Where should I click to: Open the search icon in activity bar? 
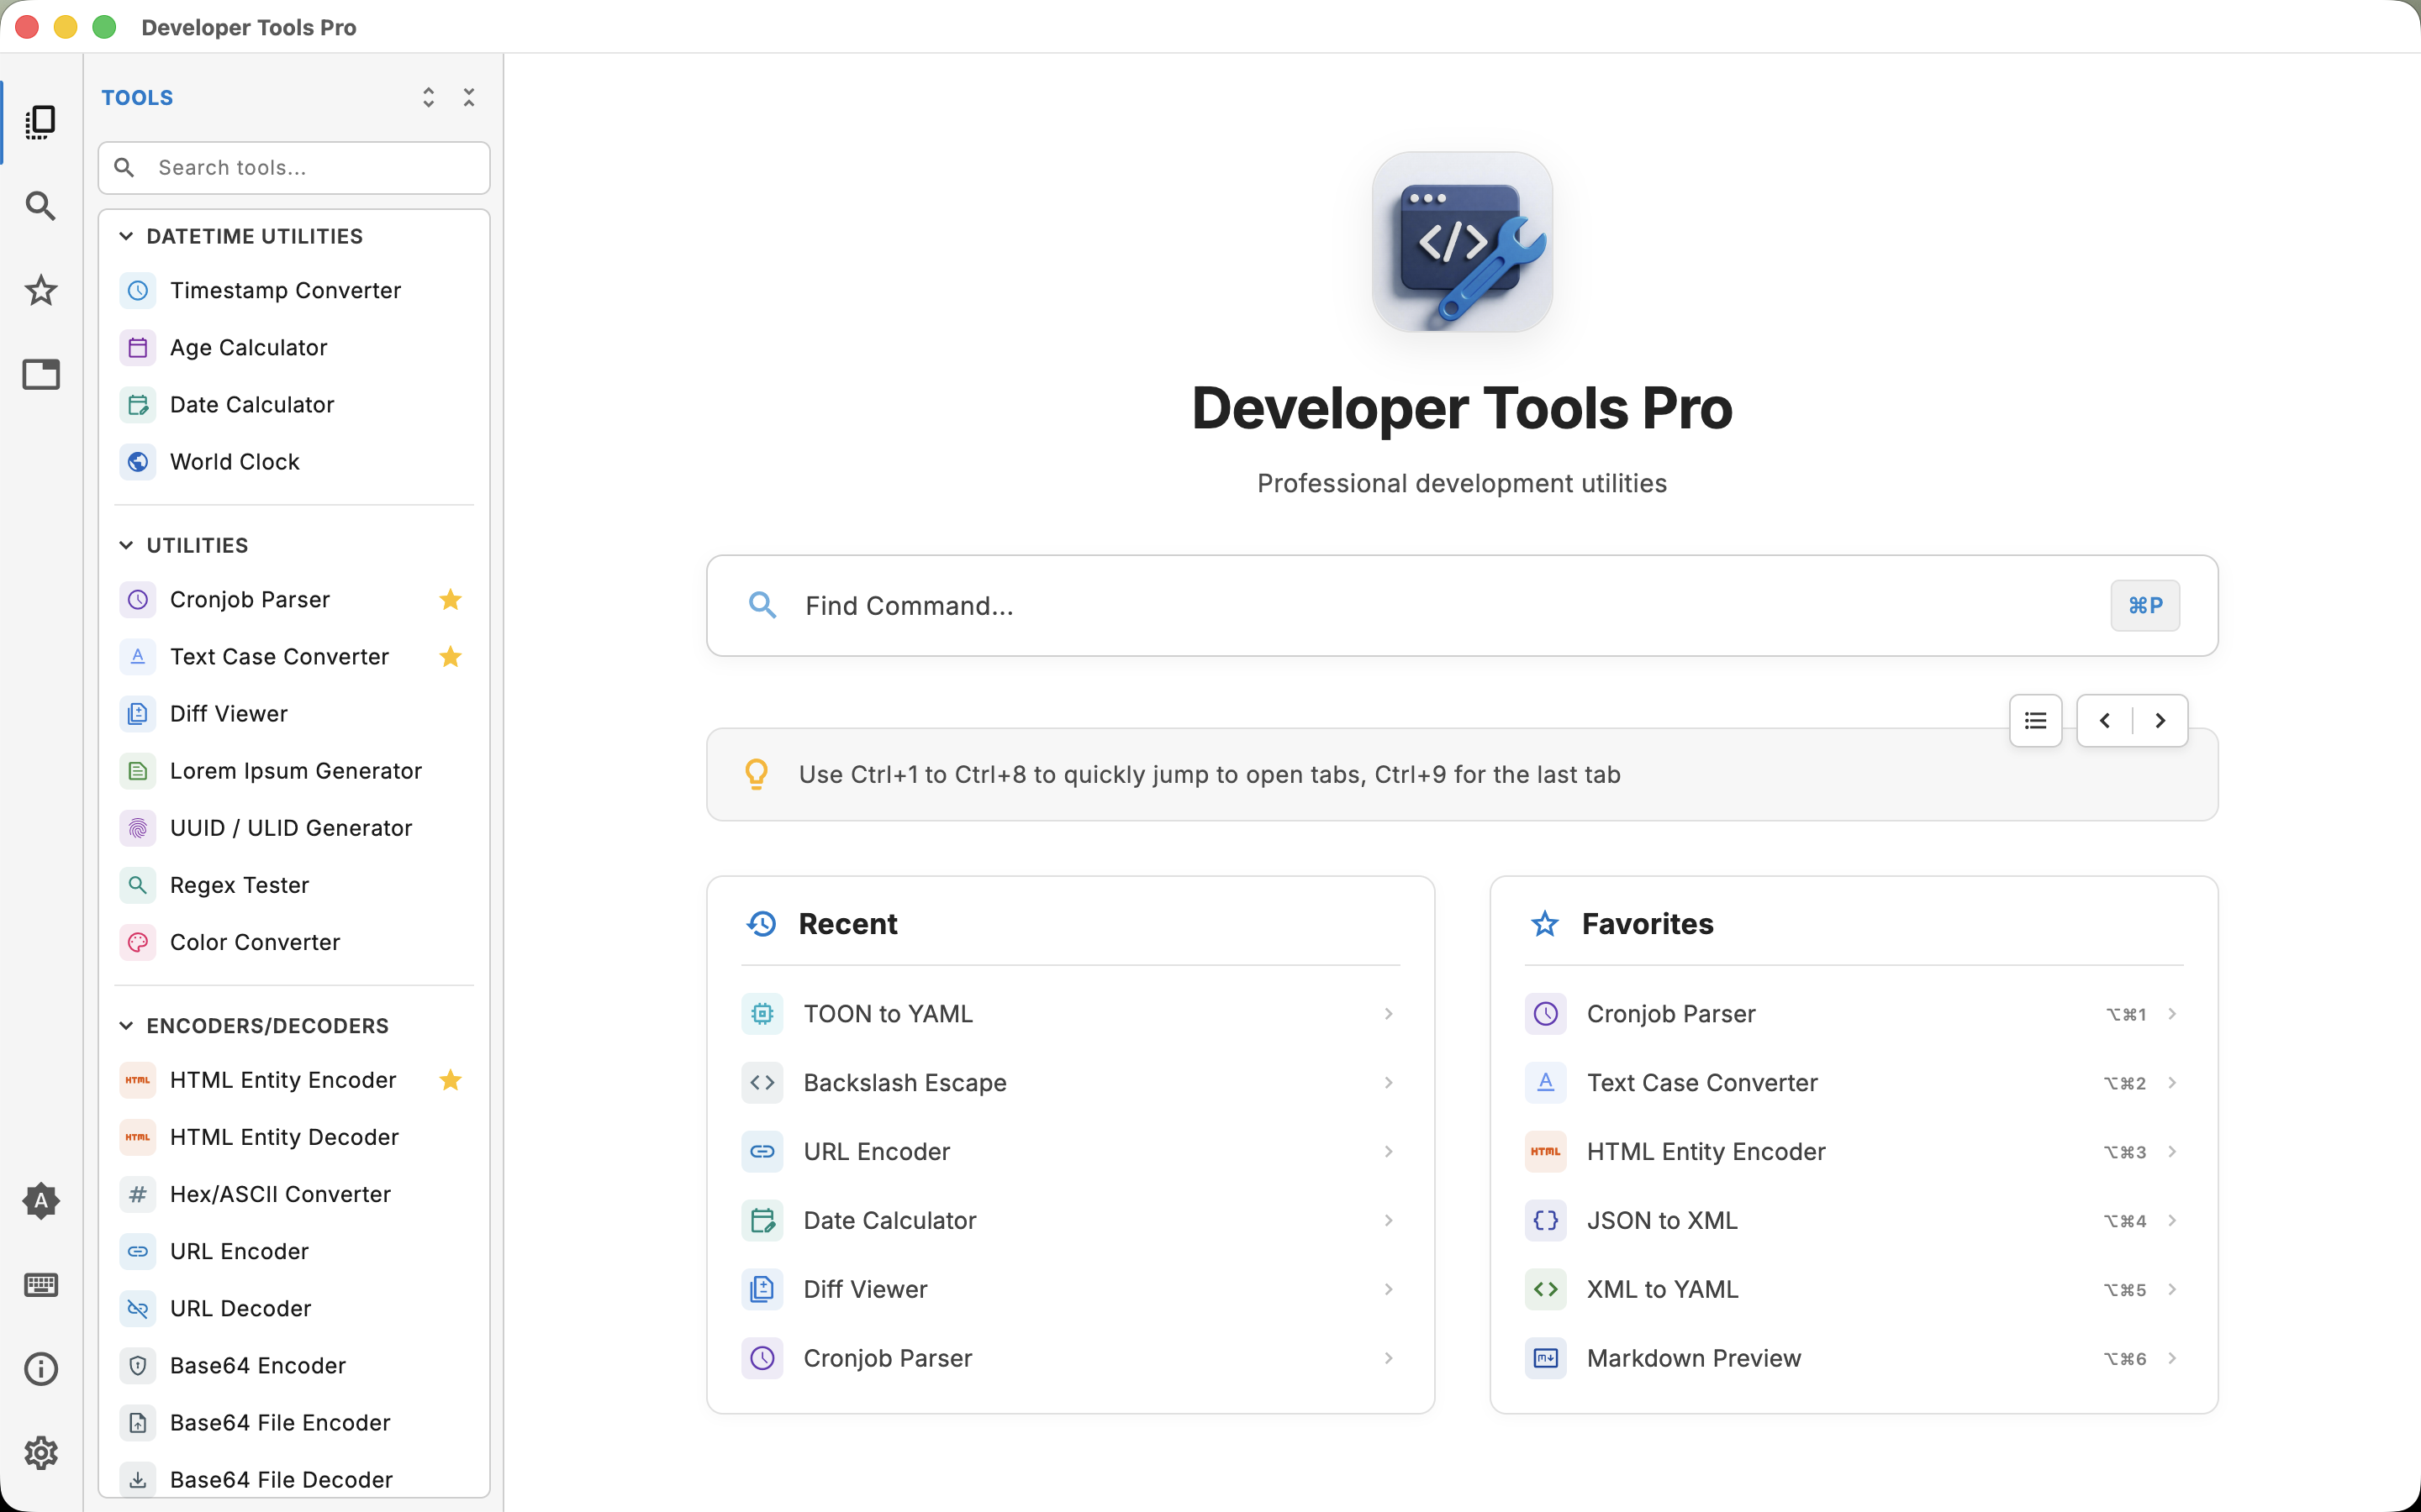tap(41, 206)
